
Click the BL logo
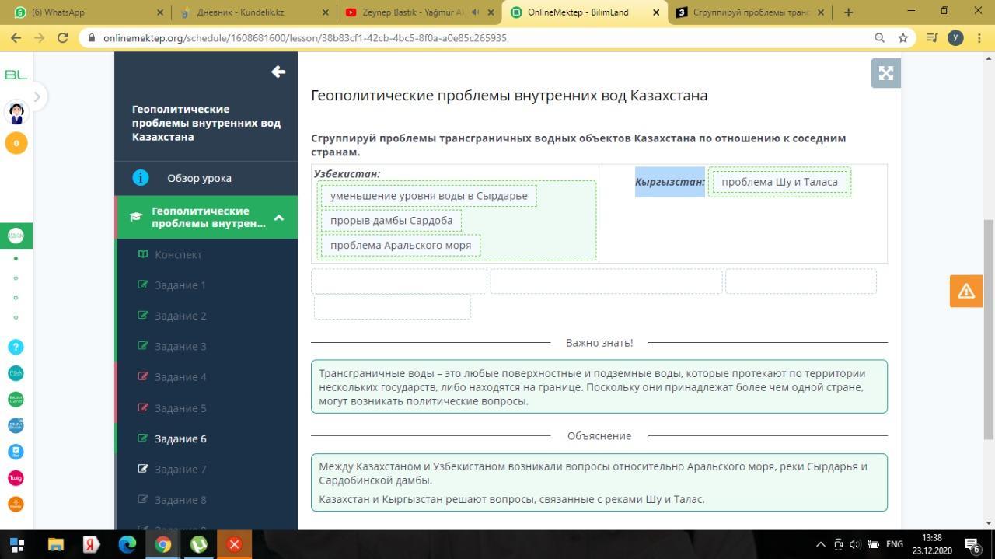(x=16, y=75)
